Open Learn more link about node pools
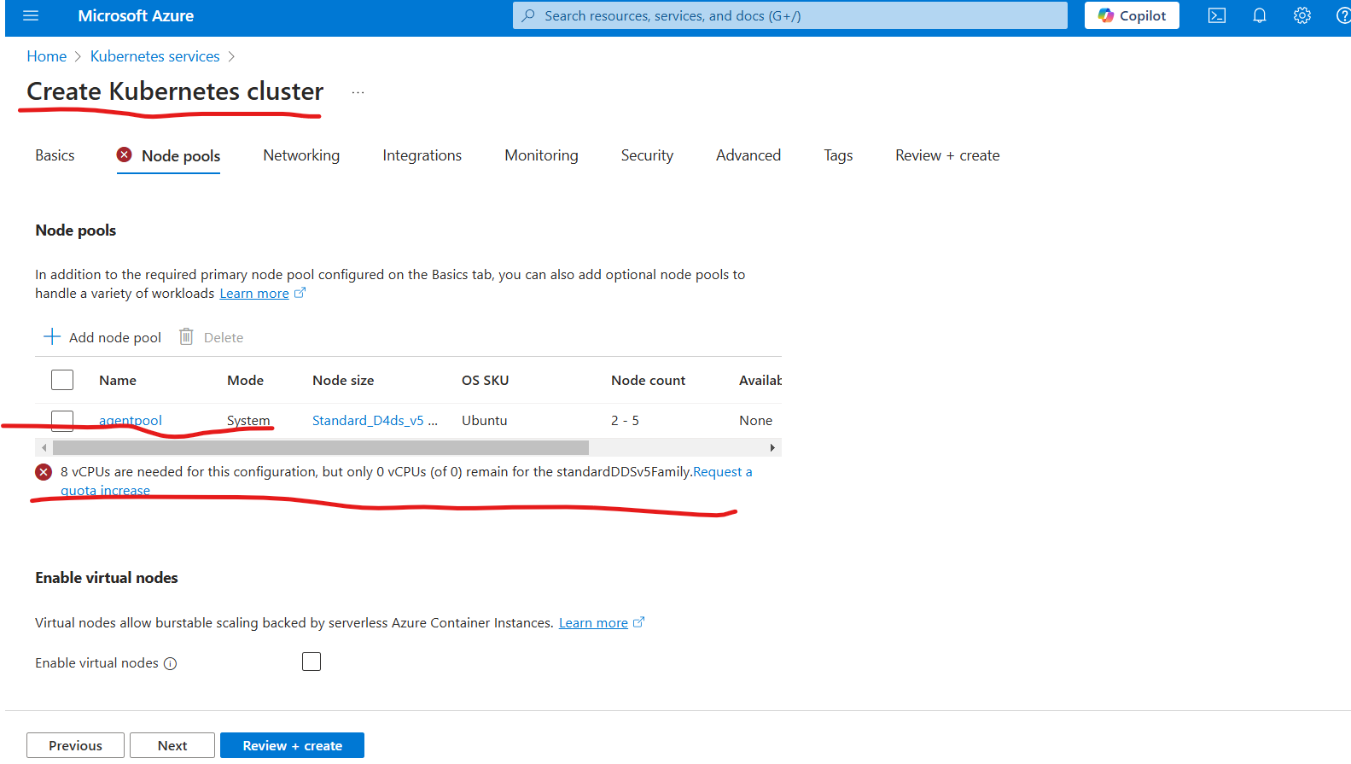 254,294
